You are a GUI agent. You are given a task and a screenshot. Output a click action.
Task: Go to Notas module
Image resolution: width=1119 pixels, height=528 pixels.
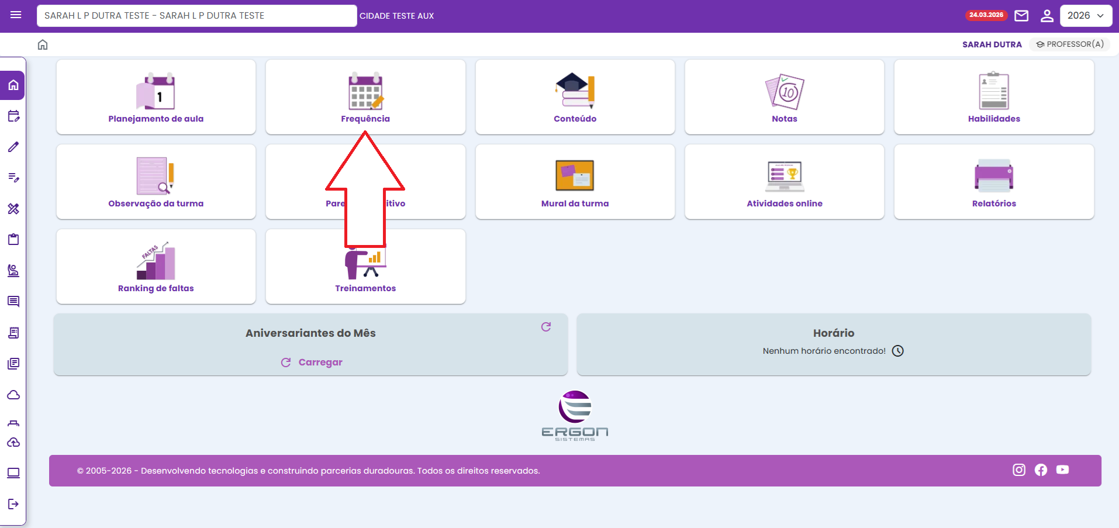point(784,97)
